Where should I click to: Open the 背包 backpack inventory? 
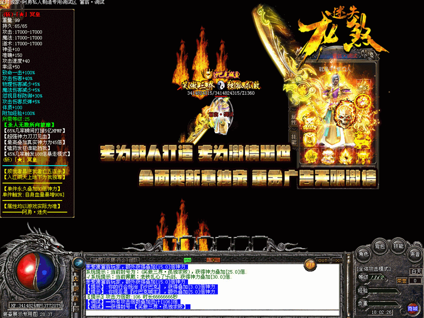[x=380, y=246]
